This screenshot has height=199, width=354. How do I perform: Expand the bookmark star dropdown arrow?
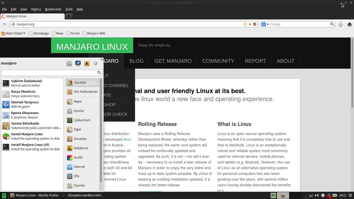[250, 24]
